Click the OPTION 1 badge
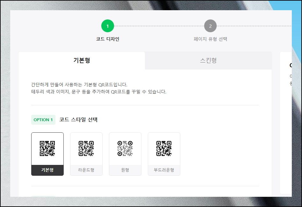Viewport: 302px width, 207px height. [43, 120]
